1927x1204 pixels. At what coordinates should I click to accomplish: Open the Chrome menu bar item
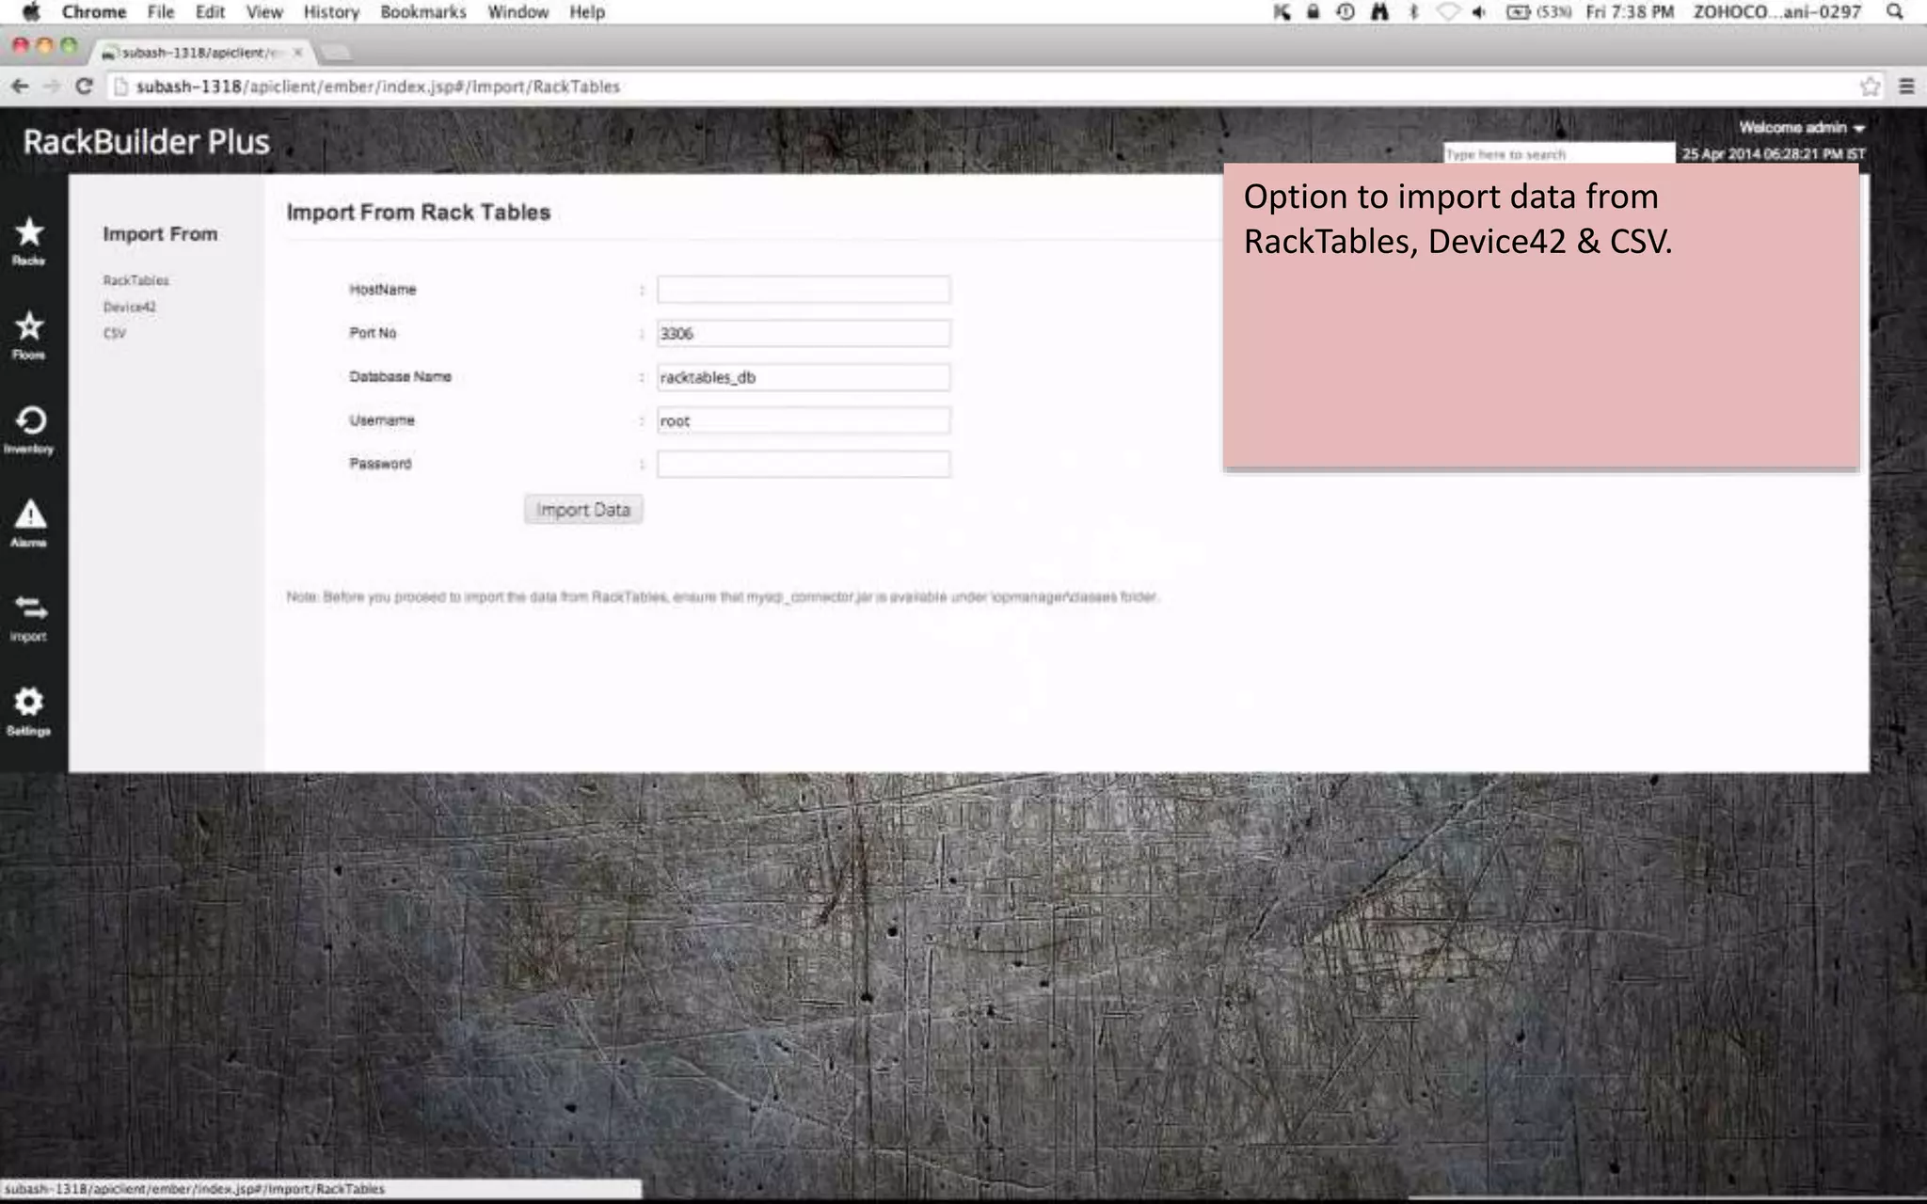(x=94, y=12)
